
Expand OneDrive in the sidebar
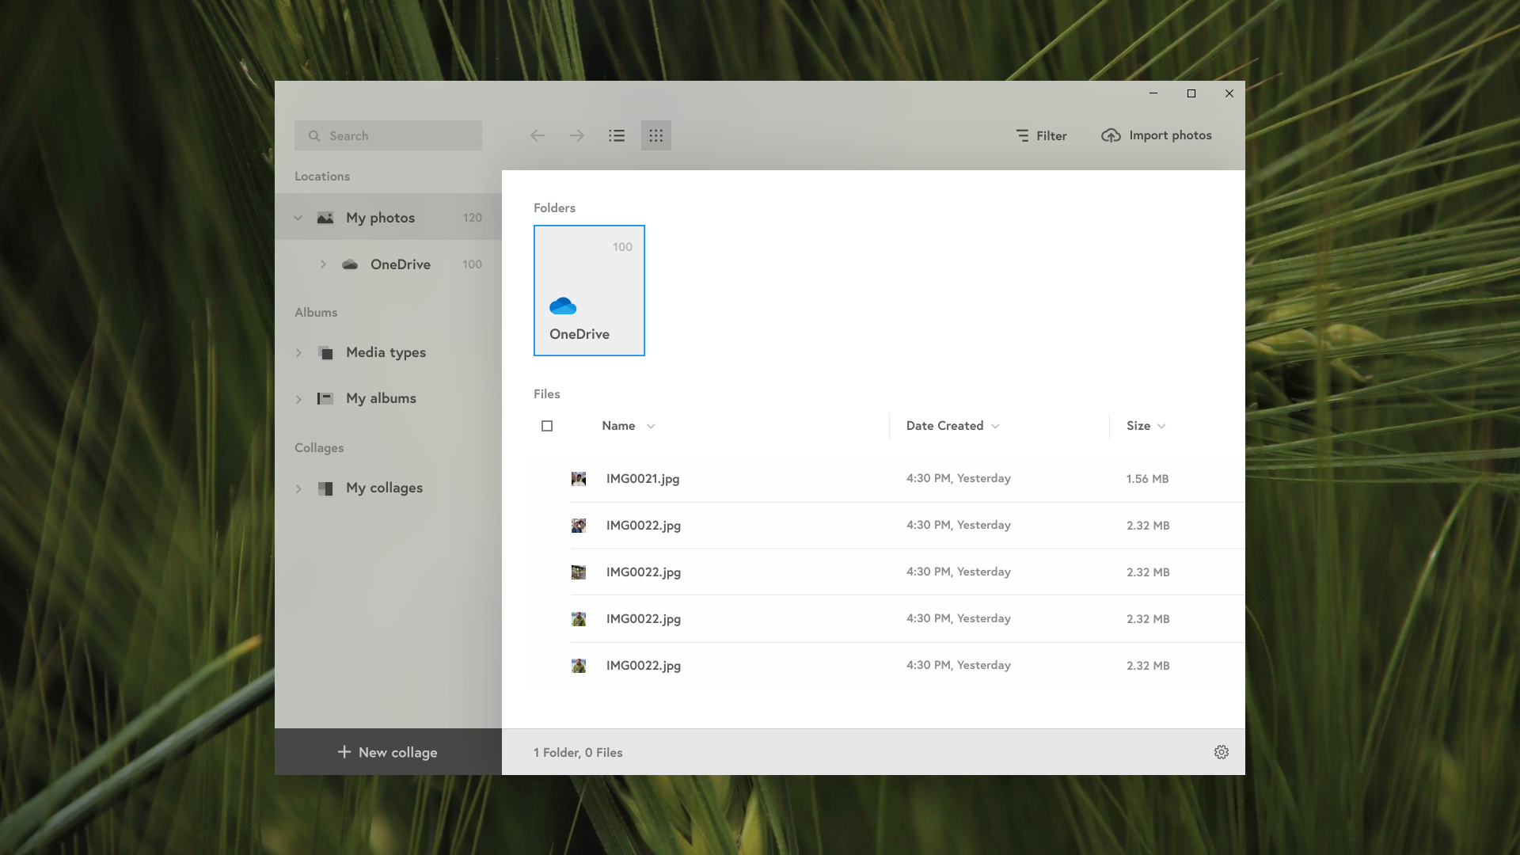(323, 264)
